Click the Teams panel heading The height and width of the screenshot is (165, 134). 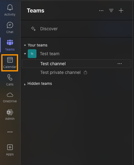click(x=36, y=11)
